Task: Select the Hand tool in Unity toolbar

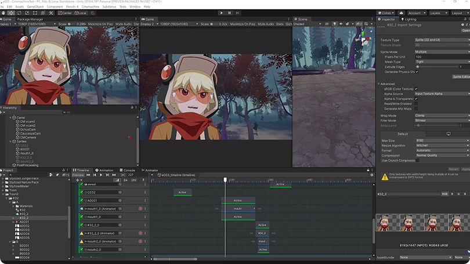Action: [3, 13]
